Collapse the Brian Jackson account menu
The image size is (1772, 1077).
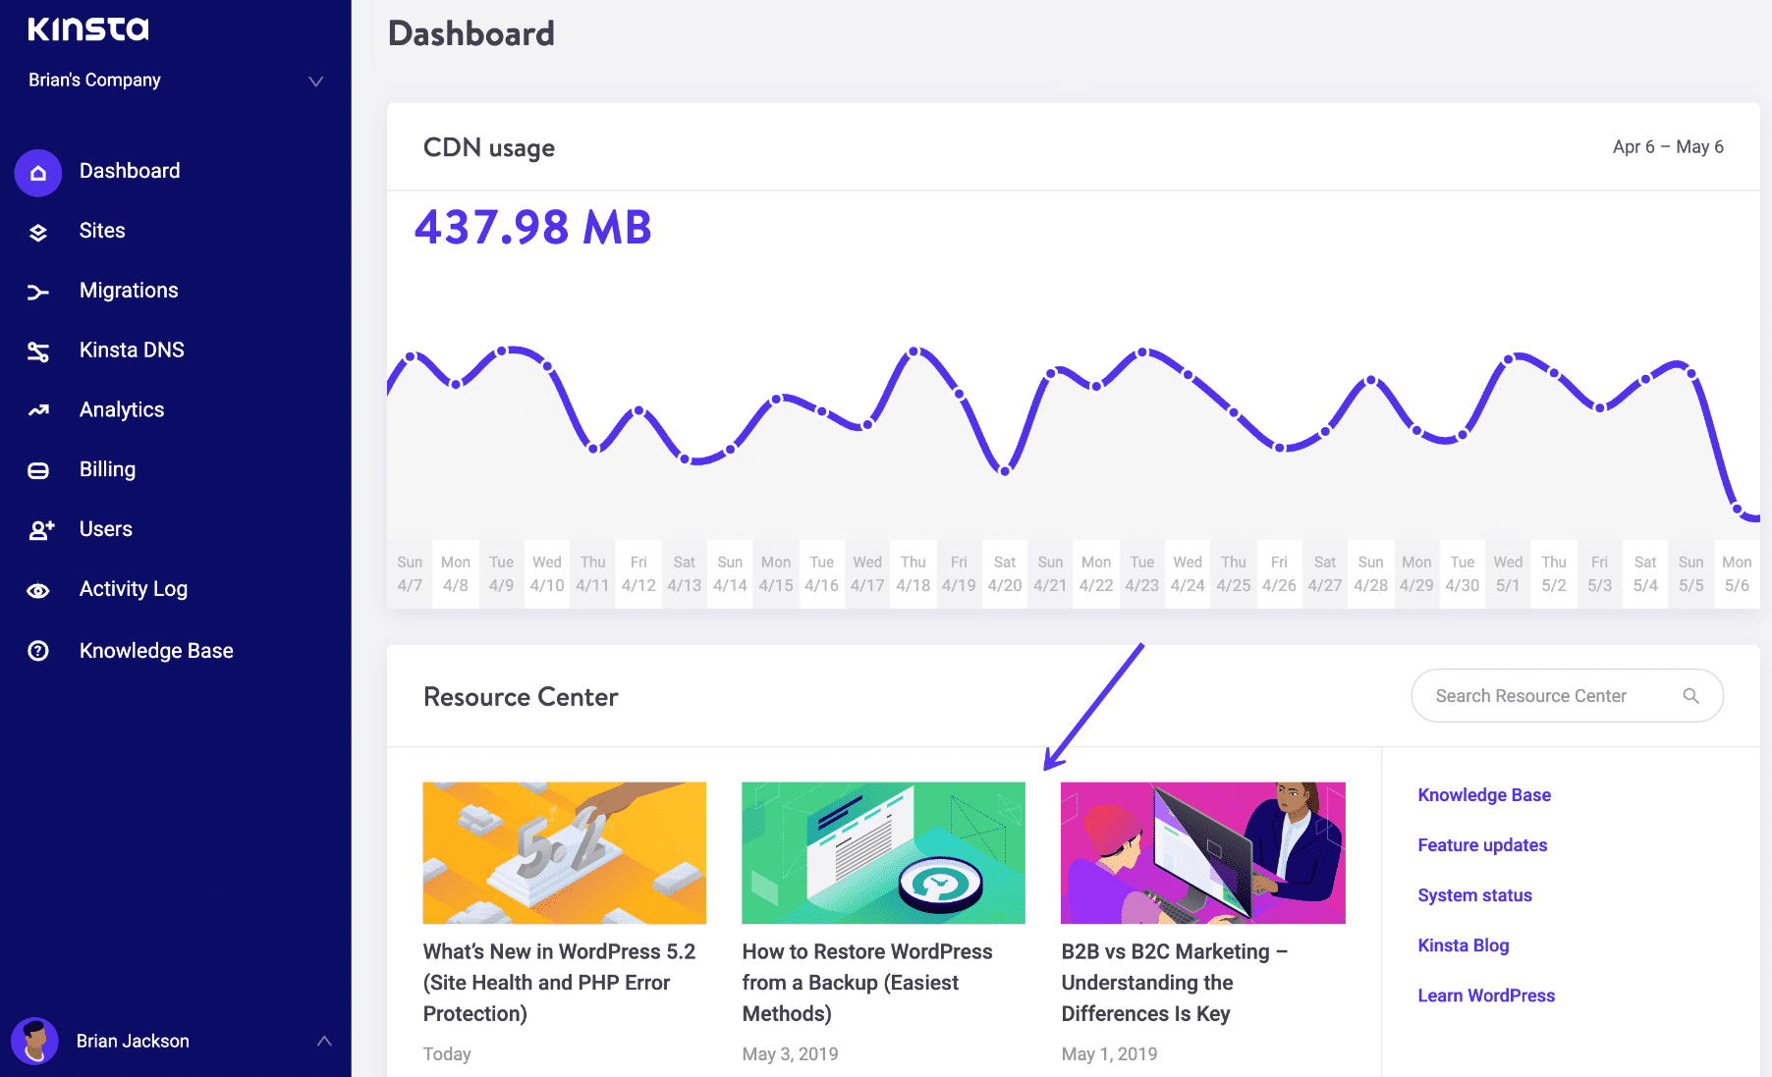click(x=324, y=1040)
